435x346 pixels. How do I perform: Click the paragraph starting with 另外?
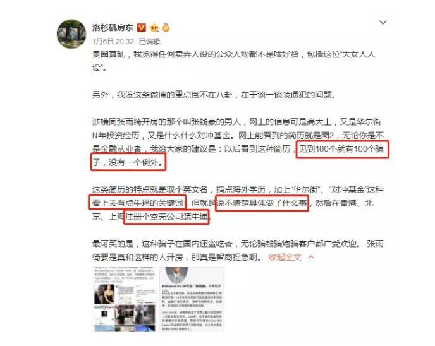pyautogui.click(x=214, y=95)
